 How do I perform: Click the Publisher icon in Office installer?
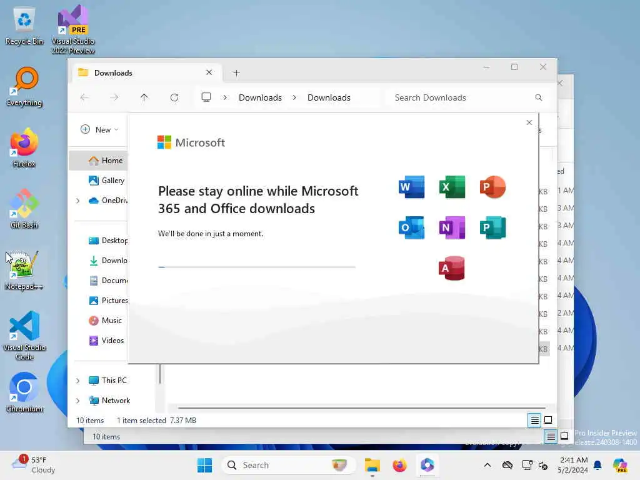(x=492, y=227)
